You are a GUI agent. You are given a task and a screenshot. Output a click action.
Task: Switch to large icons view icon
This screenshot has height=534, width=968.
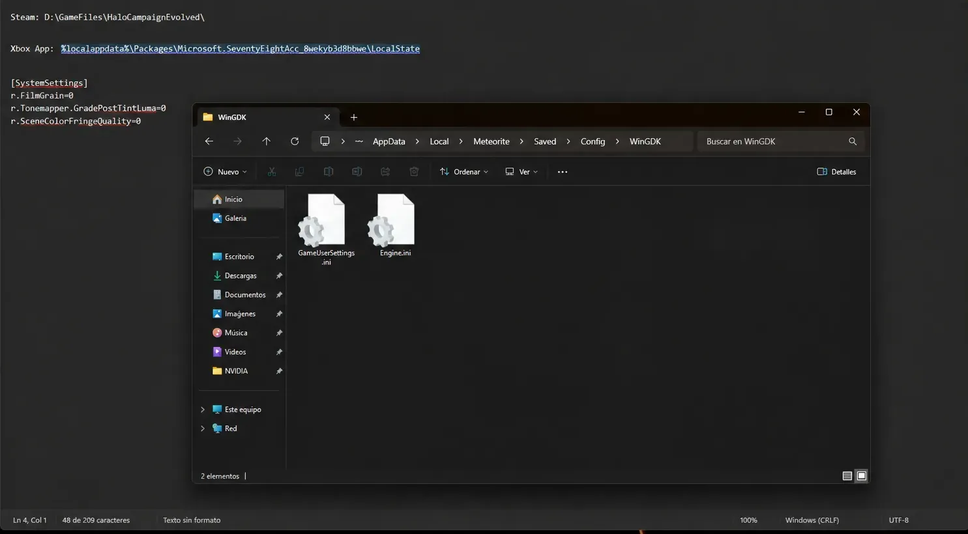[x=862, y=476]
